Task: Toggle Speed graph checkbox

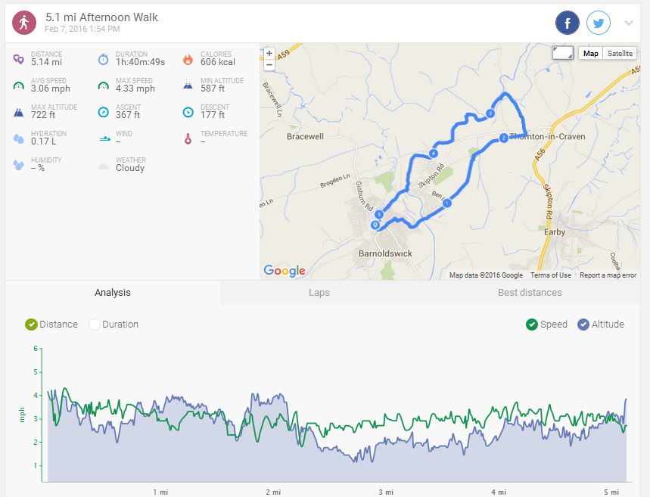Action: coord(532,325)
